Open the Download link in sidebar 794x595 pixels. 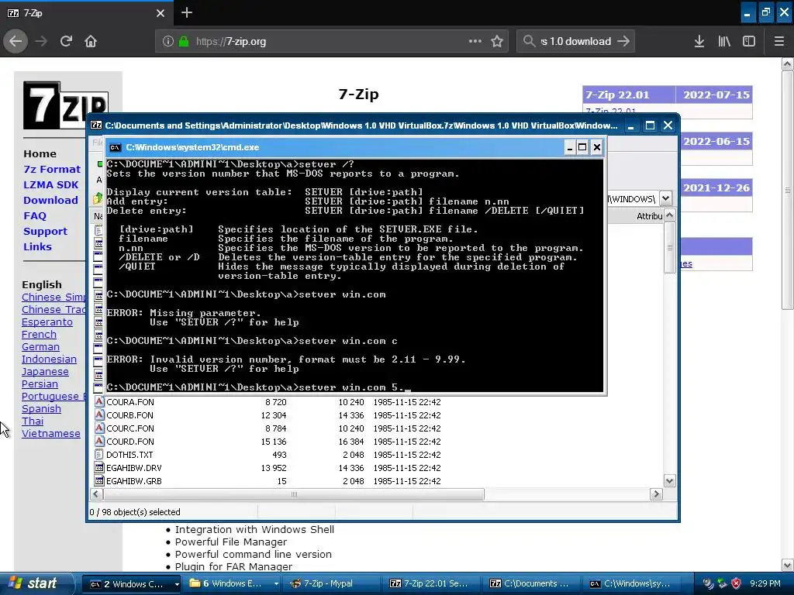pyautogui.click(x=50, y=201)
